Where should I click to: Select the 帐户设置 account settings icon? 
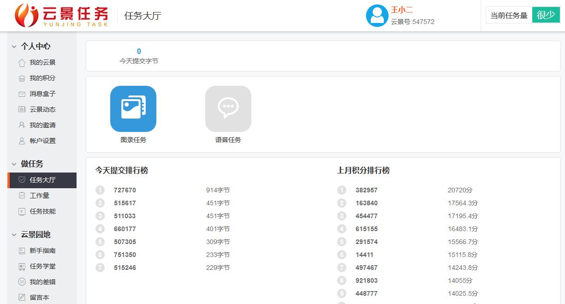click(22, 141)
